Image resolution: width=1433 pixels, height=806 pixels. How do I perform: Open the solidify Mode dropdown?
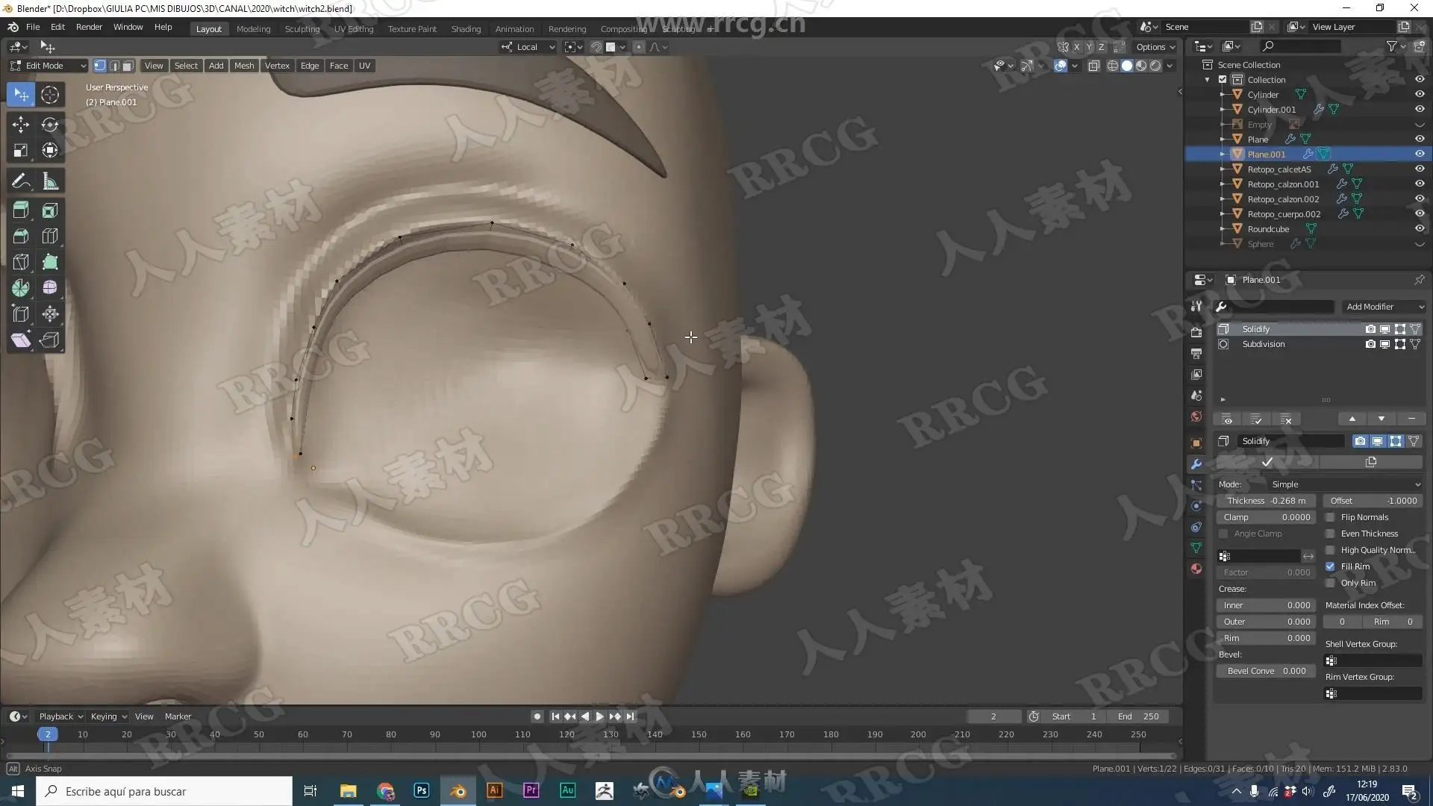click(x=1343, y=484)
